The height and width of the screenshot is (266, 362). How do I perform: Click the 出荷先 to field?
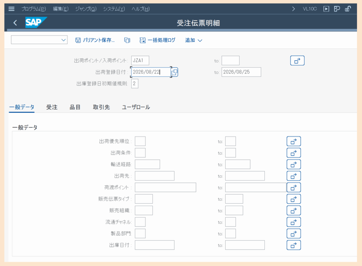pyautogui.click(x=245, y=176)
